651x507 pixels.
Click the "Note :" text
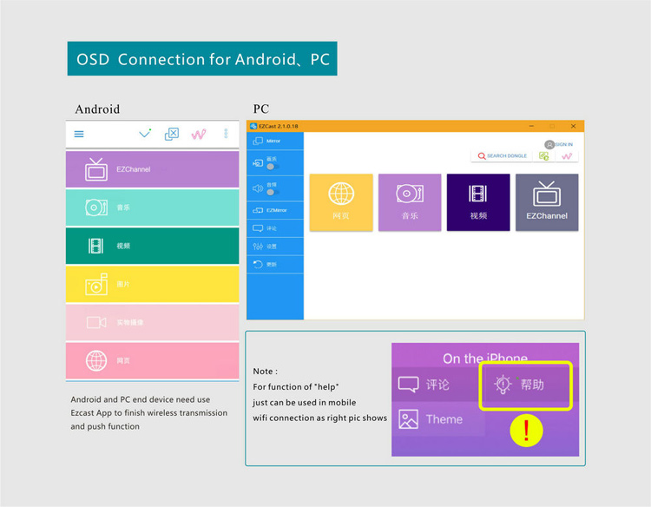tap(265, 372)
